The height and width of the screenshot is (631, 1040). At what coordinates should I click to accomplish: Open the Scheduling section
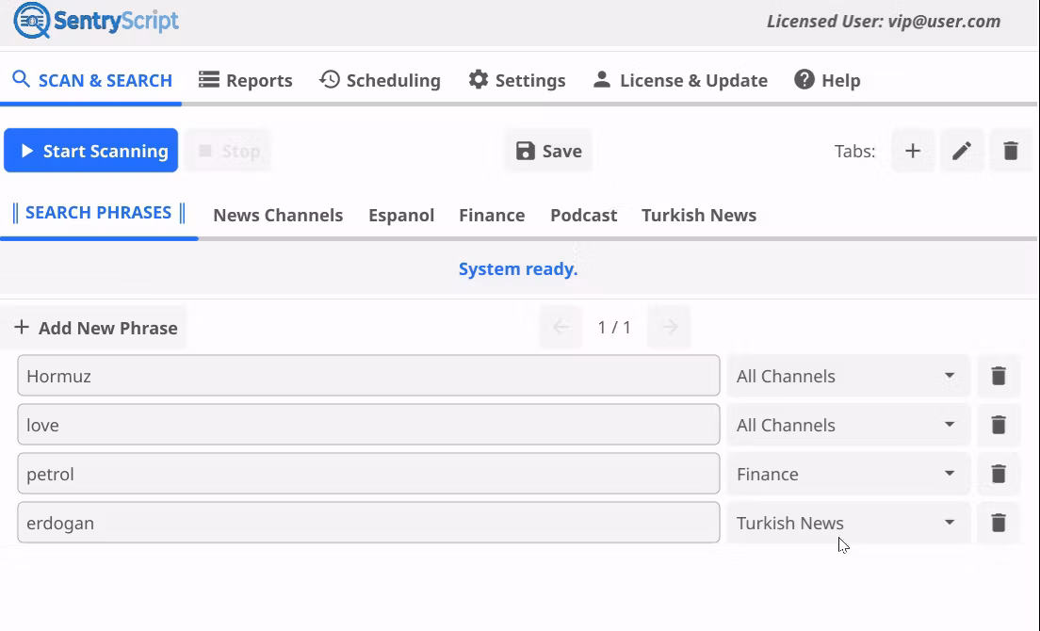tap(380, 80)
